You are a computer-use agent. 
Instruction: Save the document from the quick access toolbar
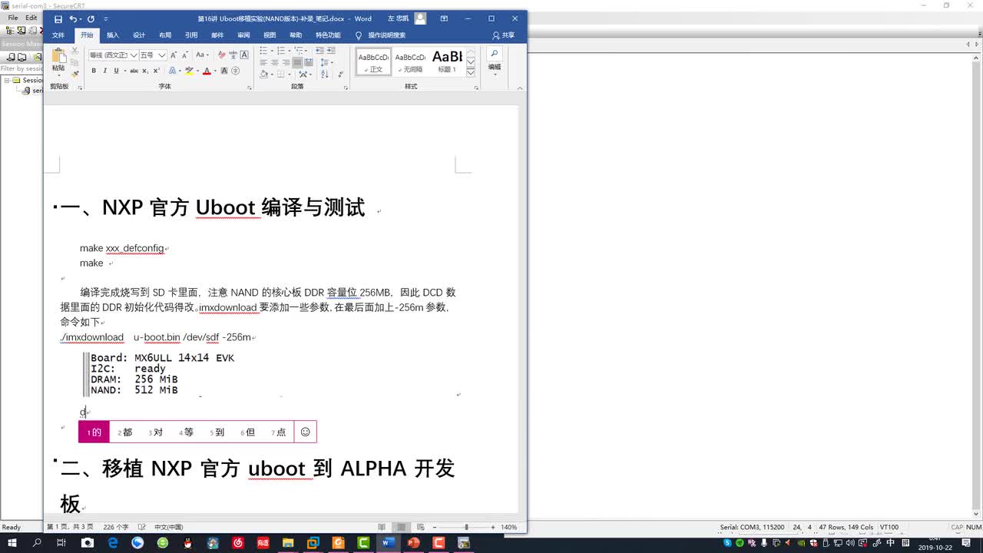point(58,18)
